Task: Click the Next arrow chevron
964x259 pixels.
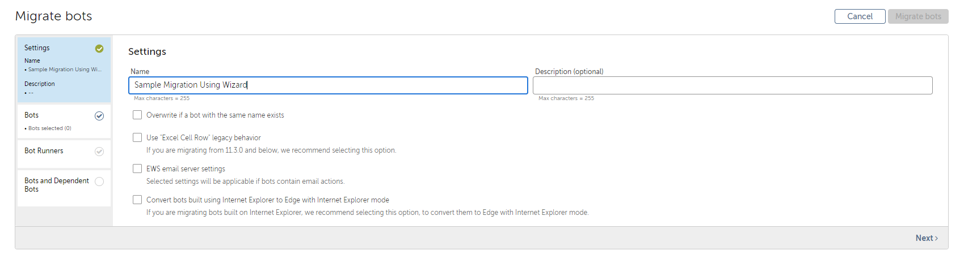Action: tap(936, 238)
